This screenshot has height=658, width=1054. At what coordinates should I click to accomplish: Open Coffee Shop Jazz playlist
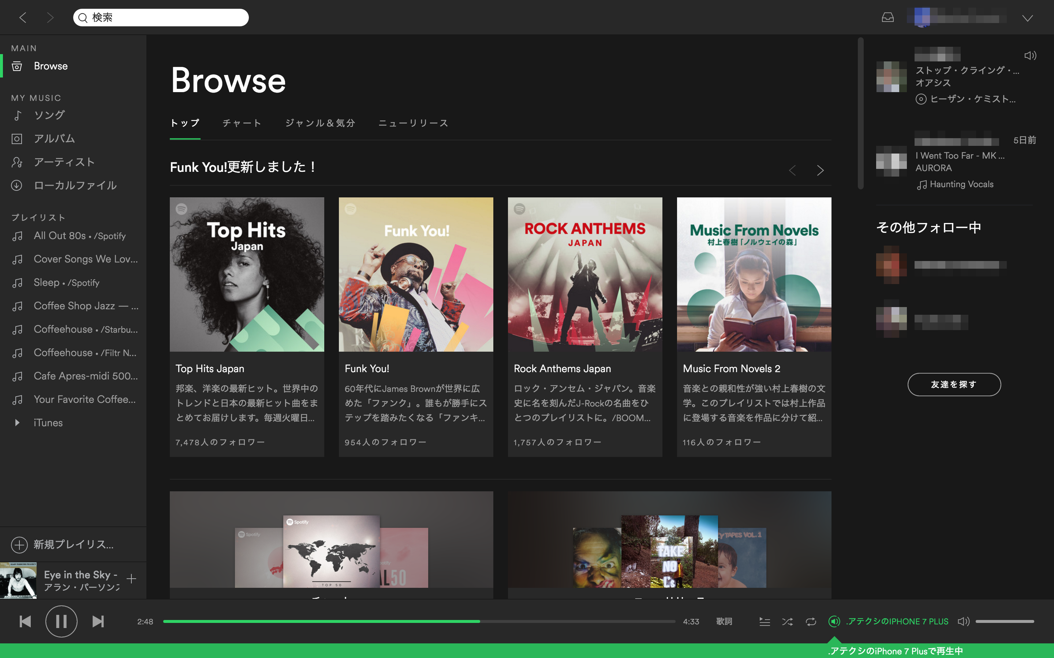[x=86, y=306]
